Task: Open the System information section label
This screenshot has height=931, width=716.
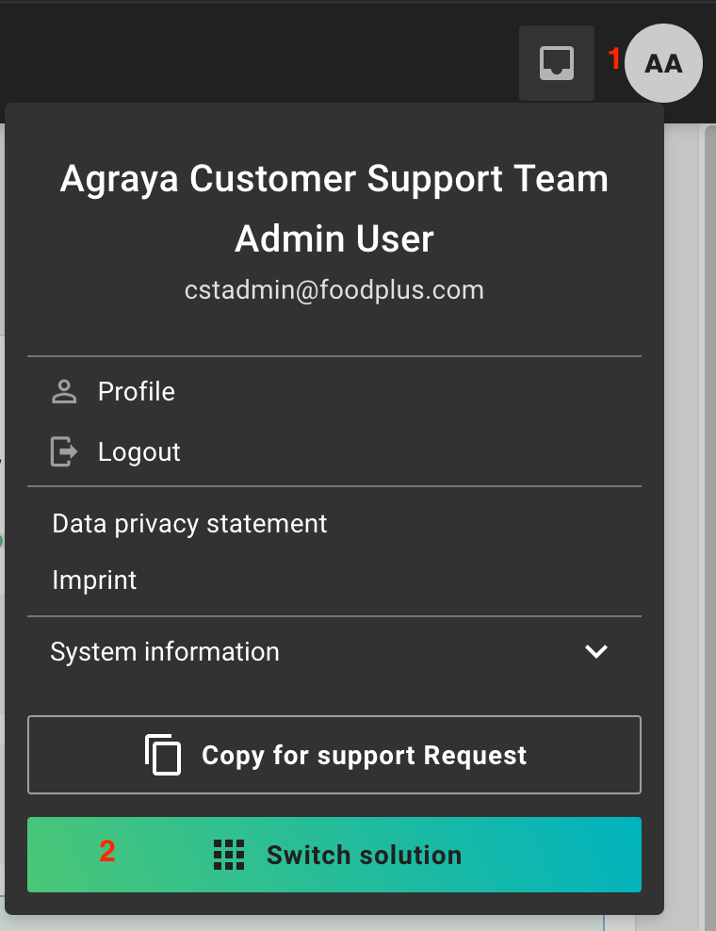Action: click(x=165, y=652)
